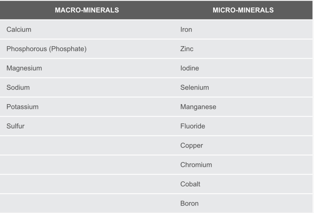Click the empty macro-mineral cell beside Boron
The height and width of the screenshot is (213, 314).
(87, 204)
